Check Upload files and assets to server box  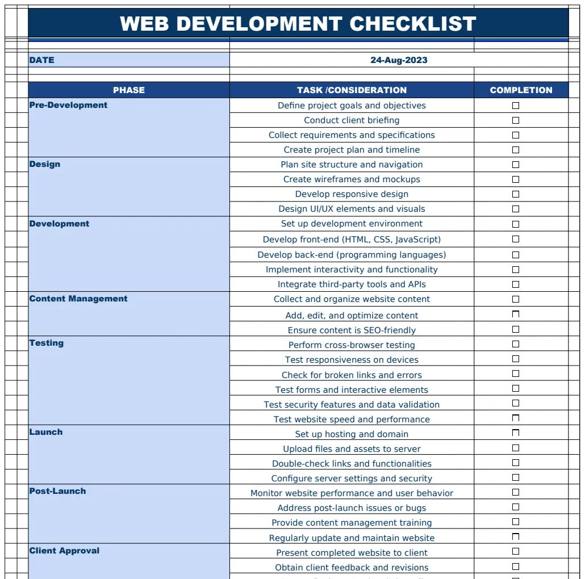pyautogui.click(x=516, y=448)
